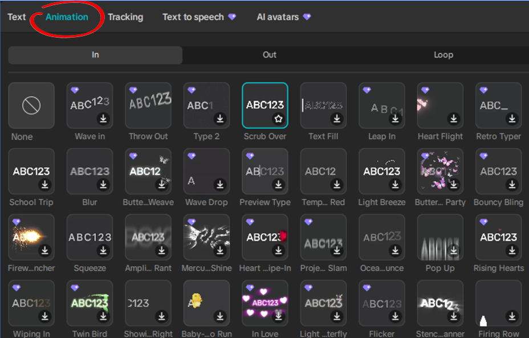
Task: Select the In animation segment
Action: (x=95, y=55)
